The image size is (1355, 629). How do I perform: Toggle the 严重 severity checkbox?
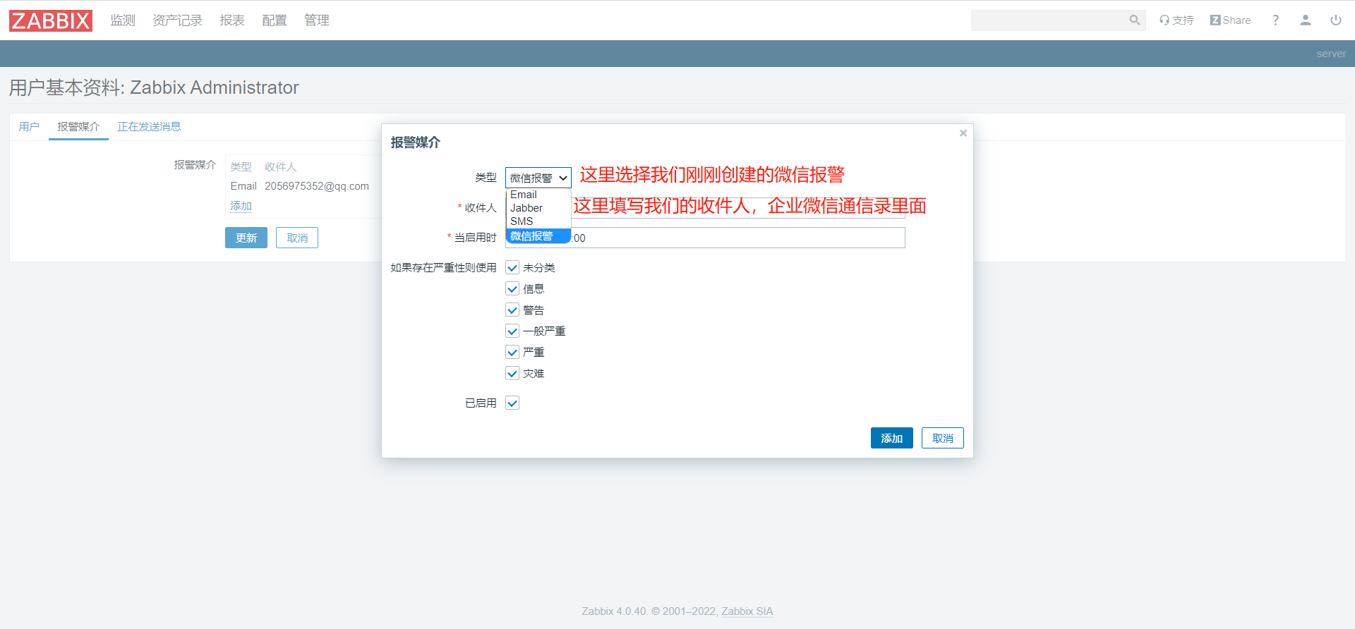tap(512, 353)
